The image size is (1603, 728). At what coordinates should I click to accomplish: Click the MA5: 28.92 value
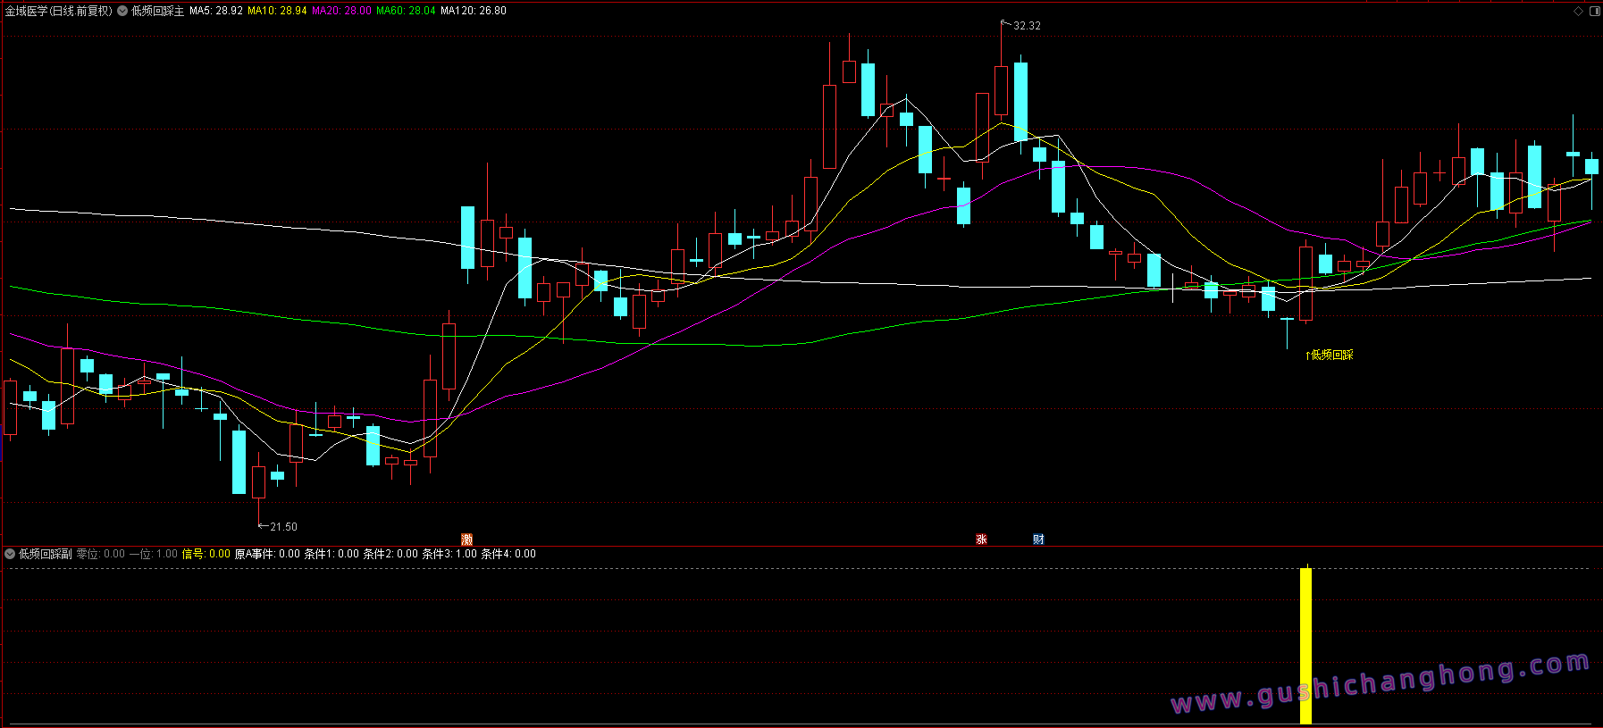(x=216, y=11)
